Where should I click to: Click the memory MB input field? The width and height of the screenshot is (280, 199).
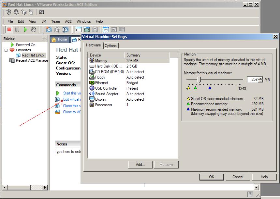pos(252,80)
